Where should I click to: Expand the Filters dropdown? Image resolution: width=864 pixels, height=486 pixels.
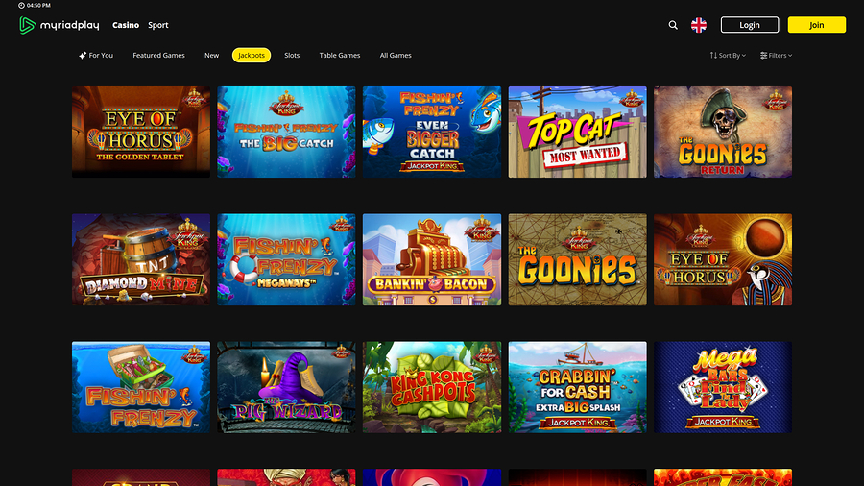click(x=776, y=55)
